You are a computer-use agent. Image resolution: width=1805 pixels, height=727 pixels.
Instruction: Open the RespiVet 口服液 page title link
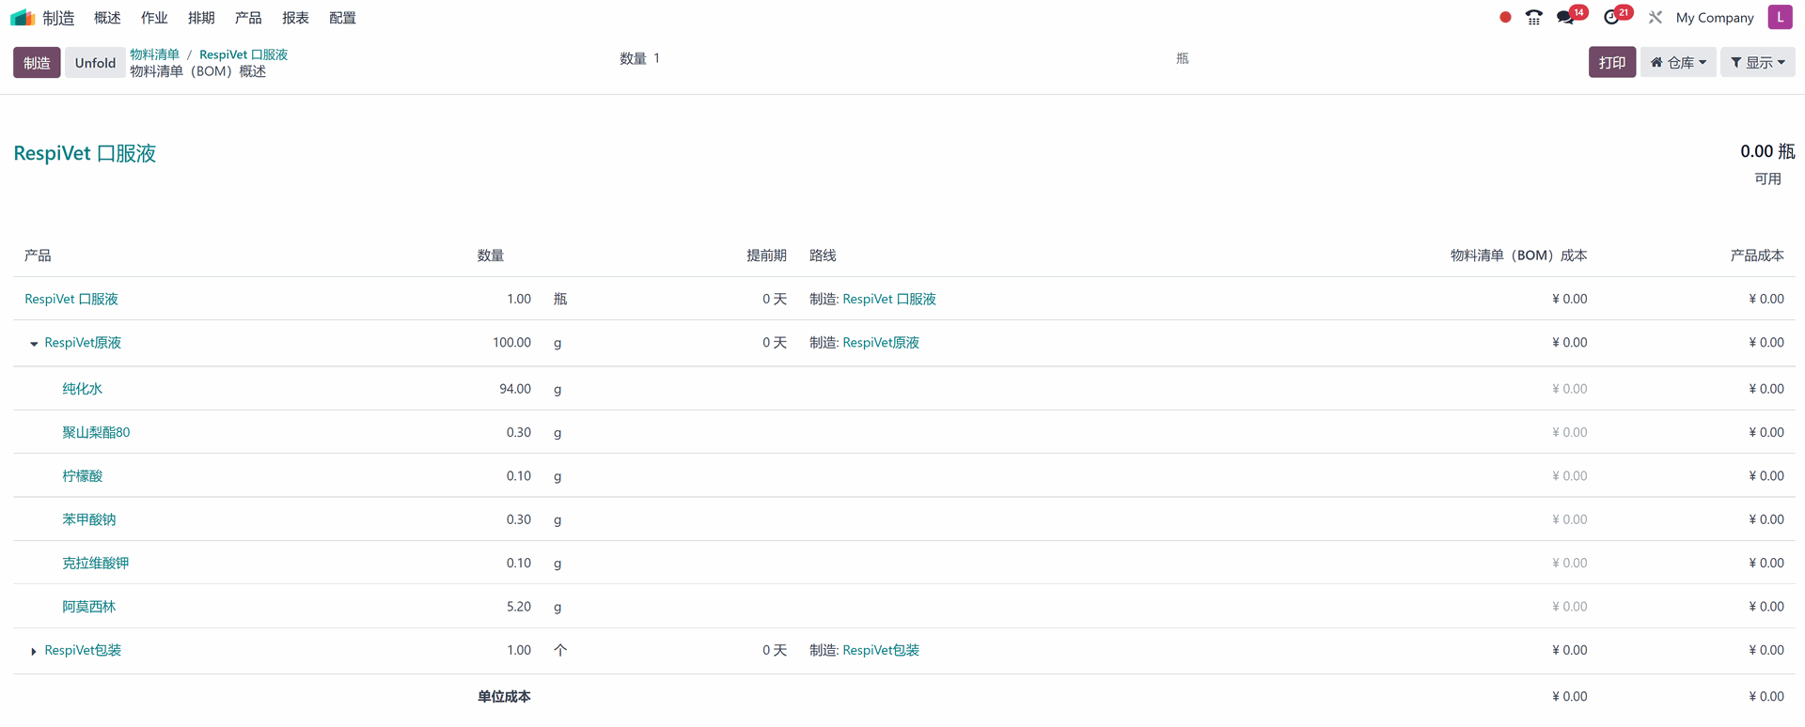(85, 153)
